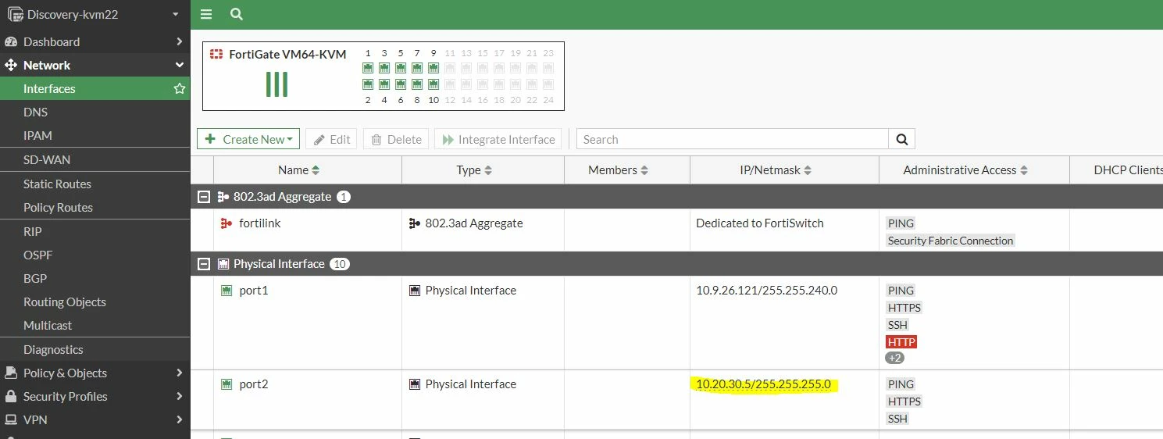Click port 5 on the faceplate diagram
1163x439 pixels.
coord(401,68)
